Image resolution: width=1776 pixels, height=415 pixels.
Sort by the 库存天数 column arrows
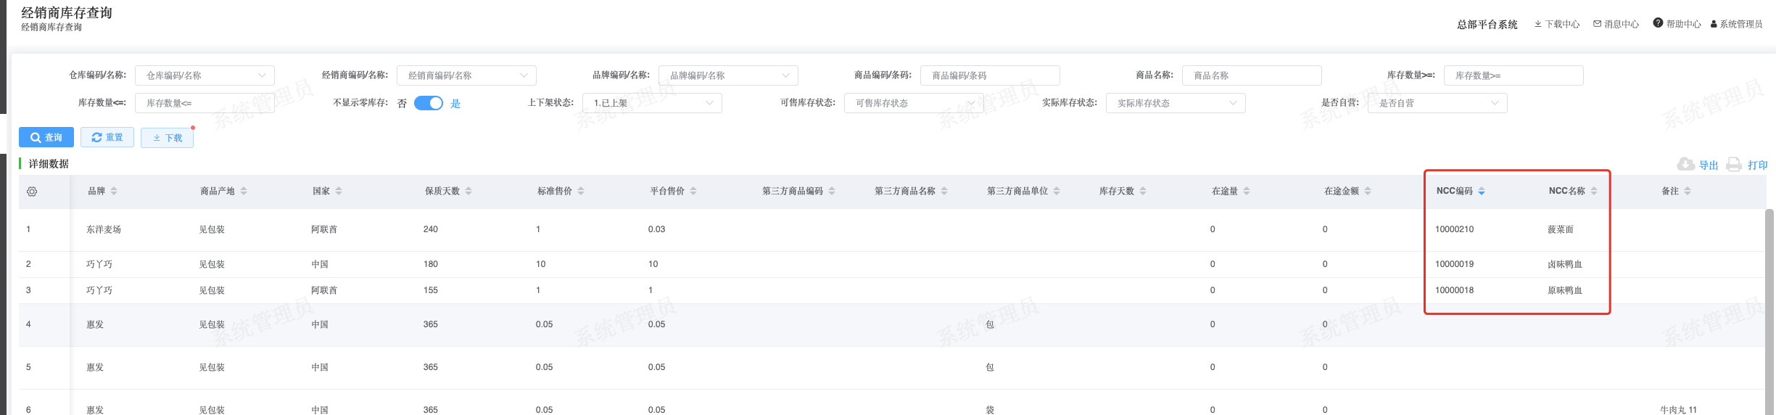point(1143,191)
